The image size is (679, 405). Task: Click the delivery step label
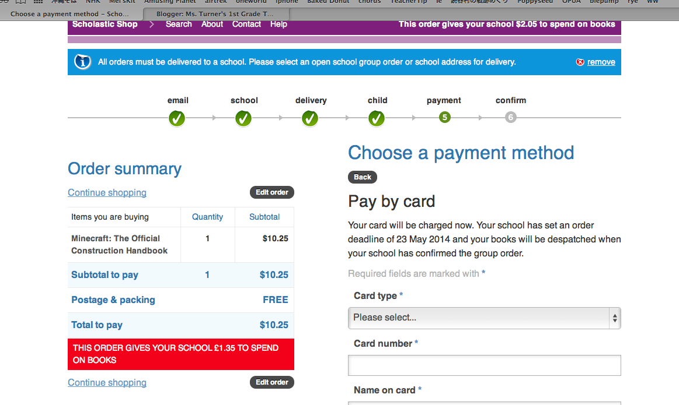pos(311,100)
